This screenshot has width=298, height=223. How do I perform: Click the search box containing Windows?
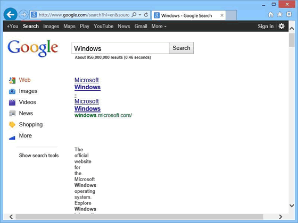pos(120,48)
